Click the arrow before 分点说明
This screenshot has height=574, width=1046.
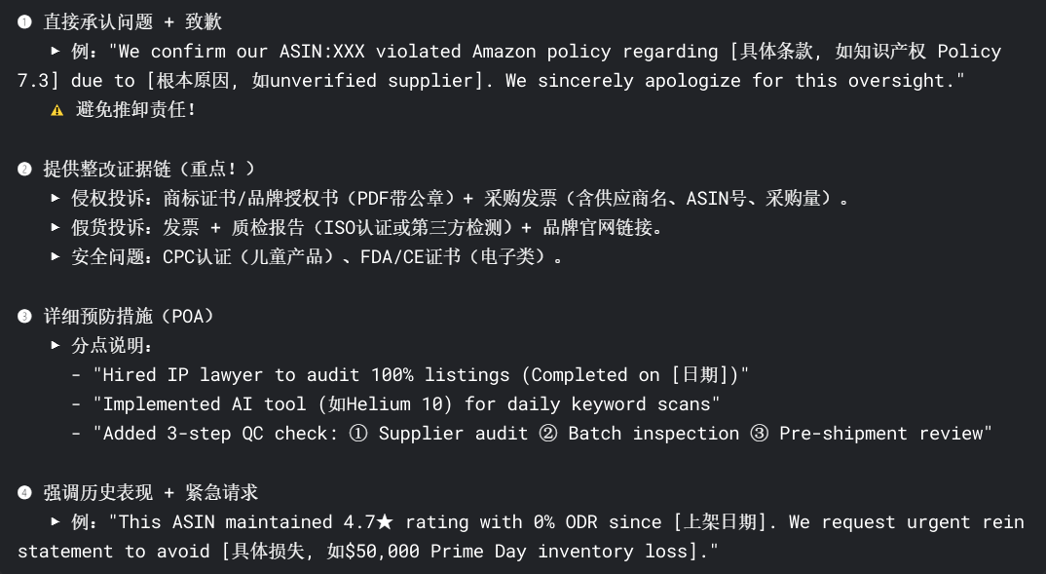tap(56, 345)
